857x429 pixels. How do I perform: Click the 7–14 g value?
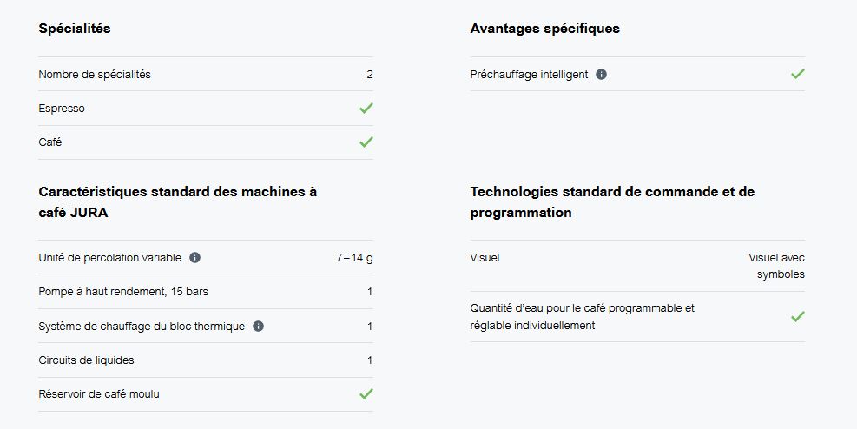(x=355, y=257)
